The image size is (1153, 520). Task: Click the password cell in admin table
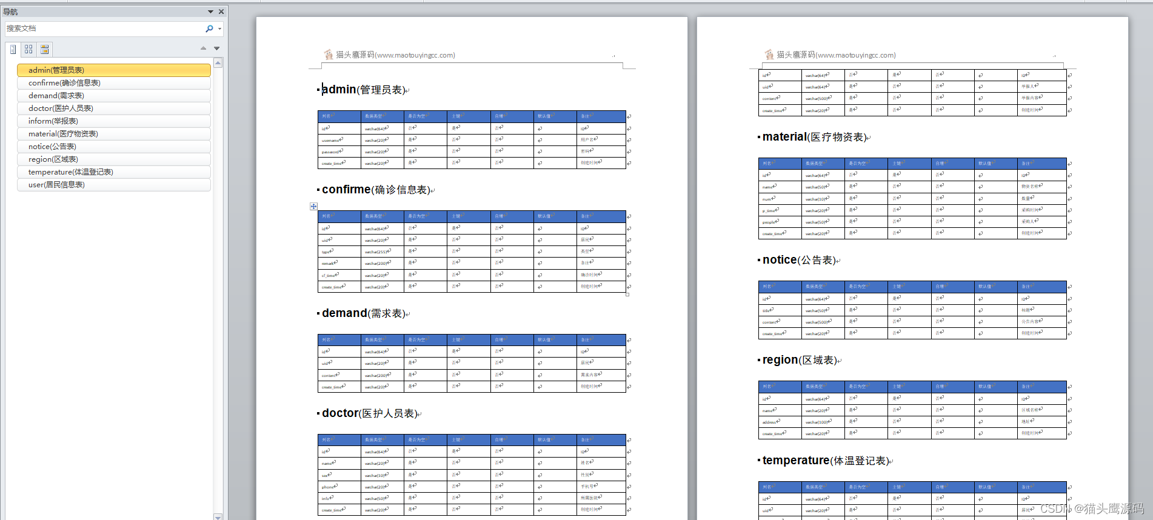click(x=339, y=152)
